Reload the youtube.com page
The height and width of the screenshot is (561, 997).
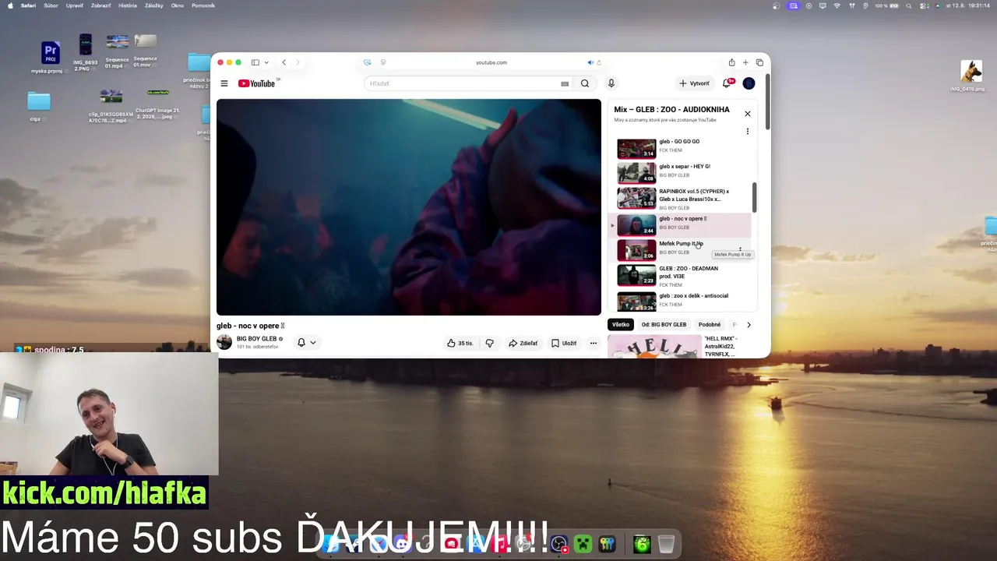pyautogui.click(x=598, y=62)
